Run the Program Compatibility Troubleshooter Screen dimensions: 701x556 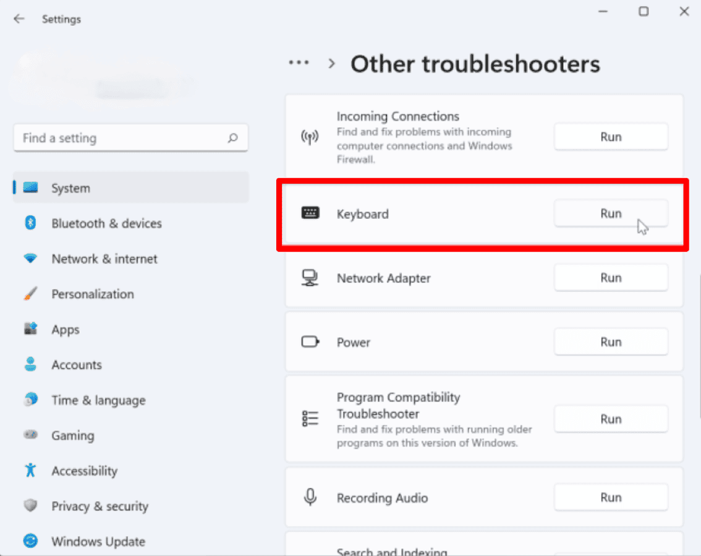coord(611,419)
